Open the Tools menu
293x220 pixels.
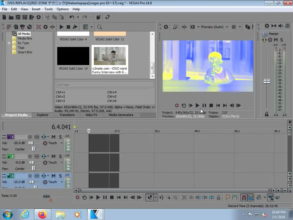point(48,9)
